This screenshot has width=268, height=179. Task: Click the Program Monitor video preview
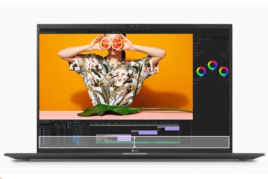(x=116, y=76)
